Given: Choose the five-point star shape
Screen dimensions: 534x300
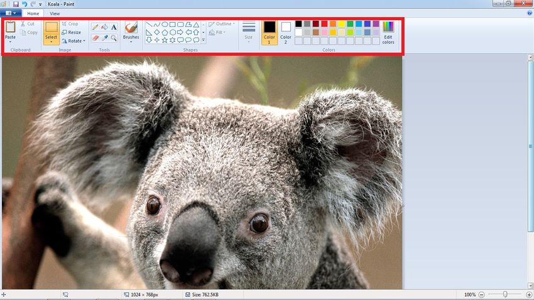Looking at the screenshot, I should pyautogui.click(x=165, y=40).
